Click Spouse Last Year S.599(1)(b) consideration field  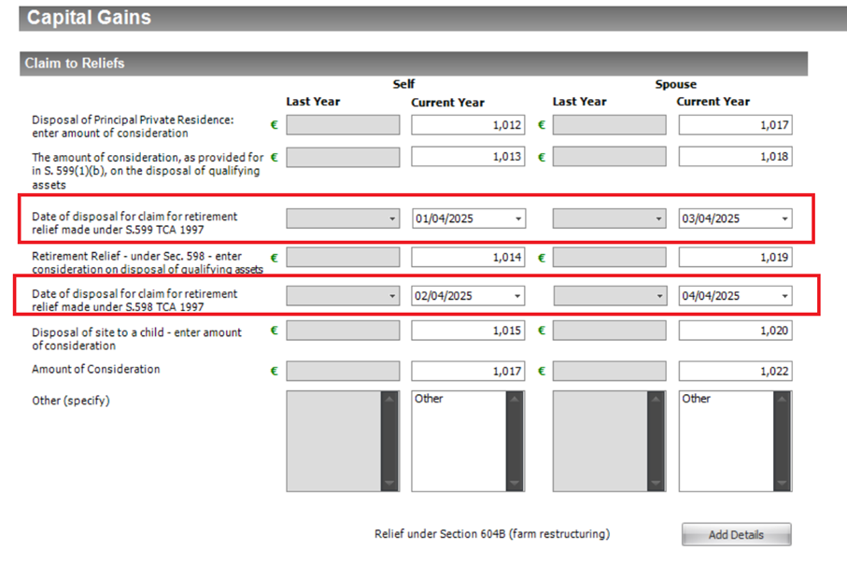point(609,157)
